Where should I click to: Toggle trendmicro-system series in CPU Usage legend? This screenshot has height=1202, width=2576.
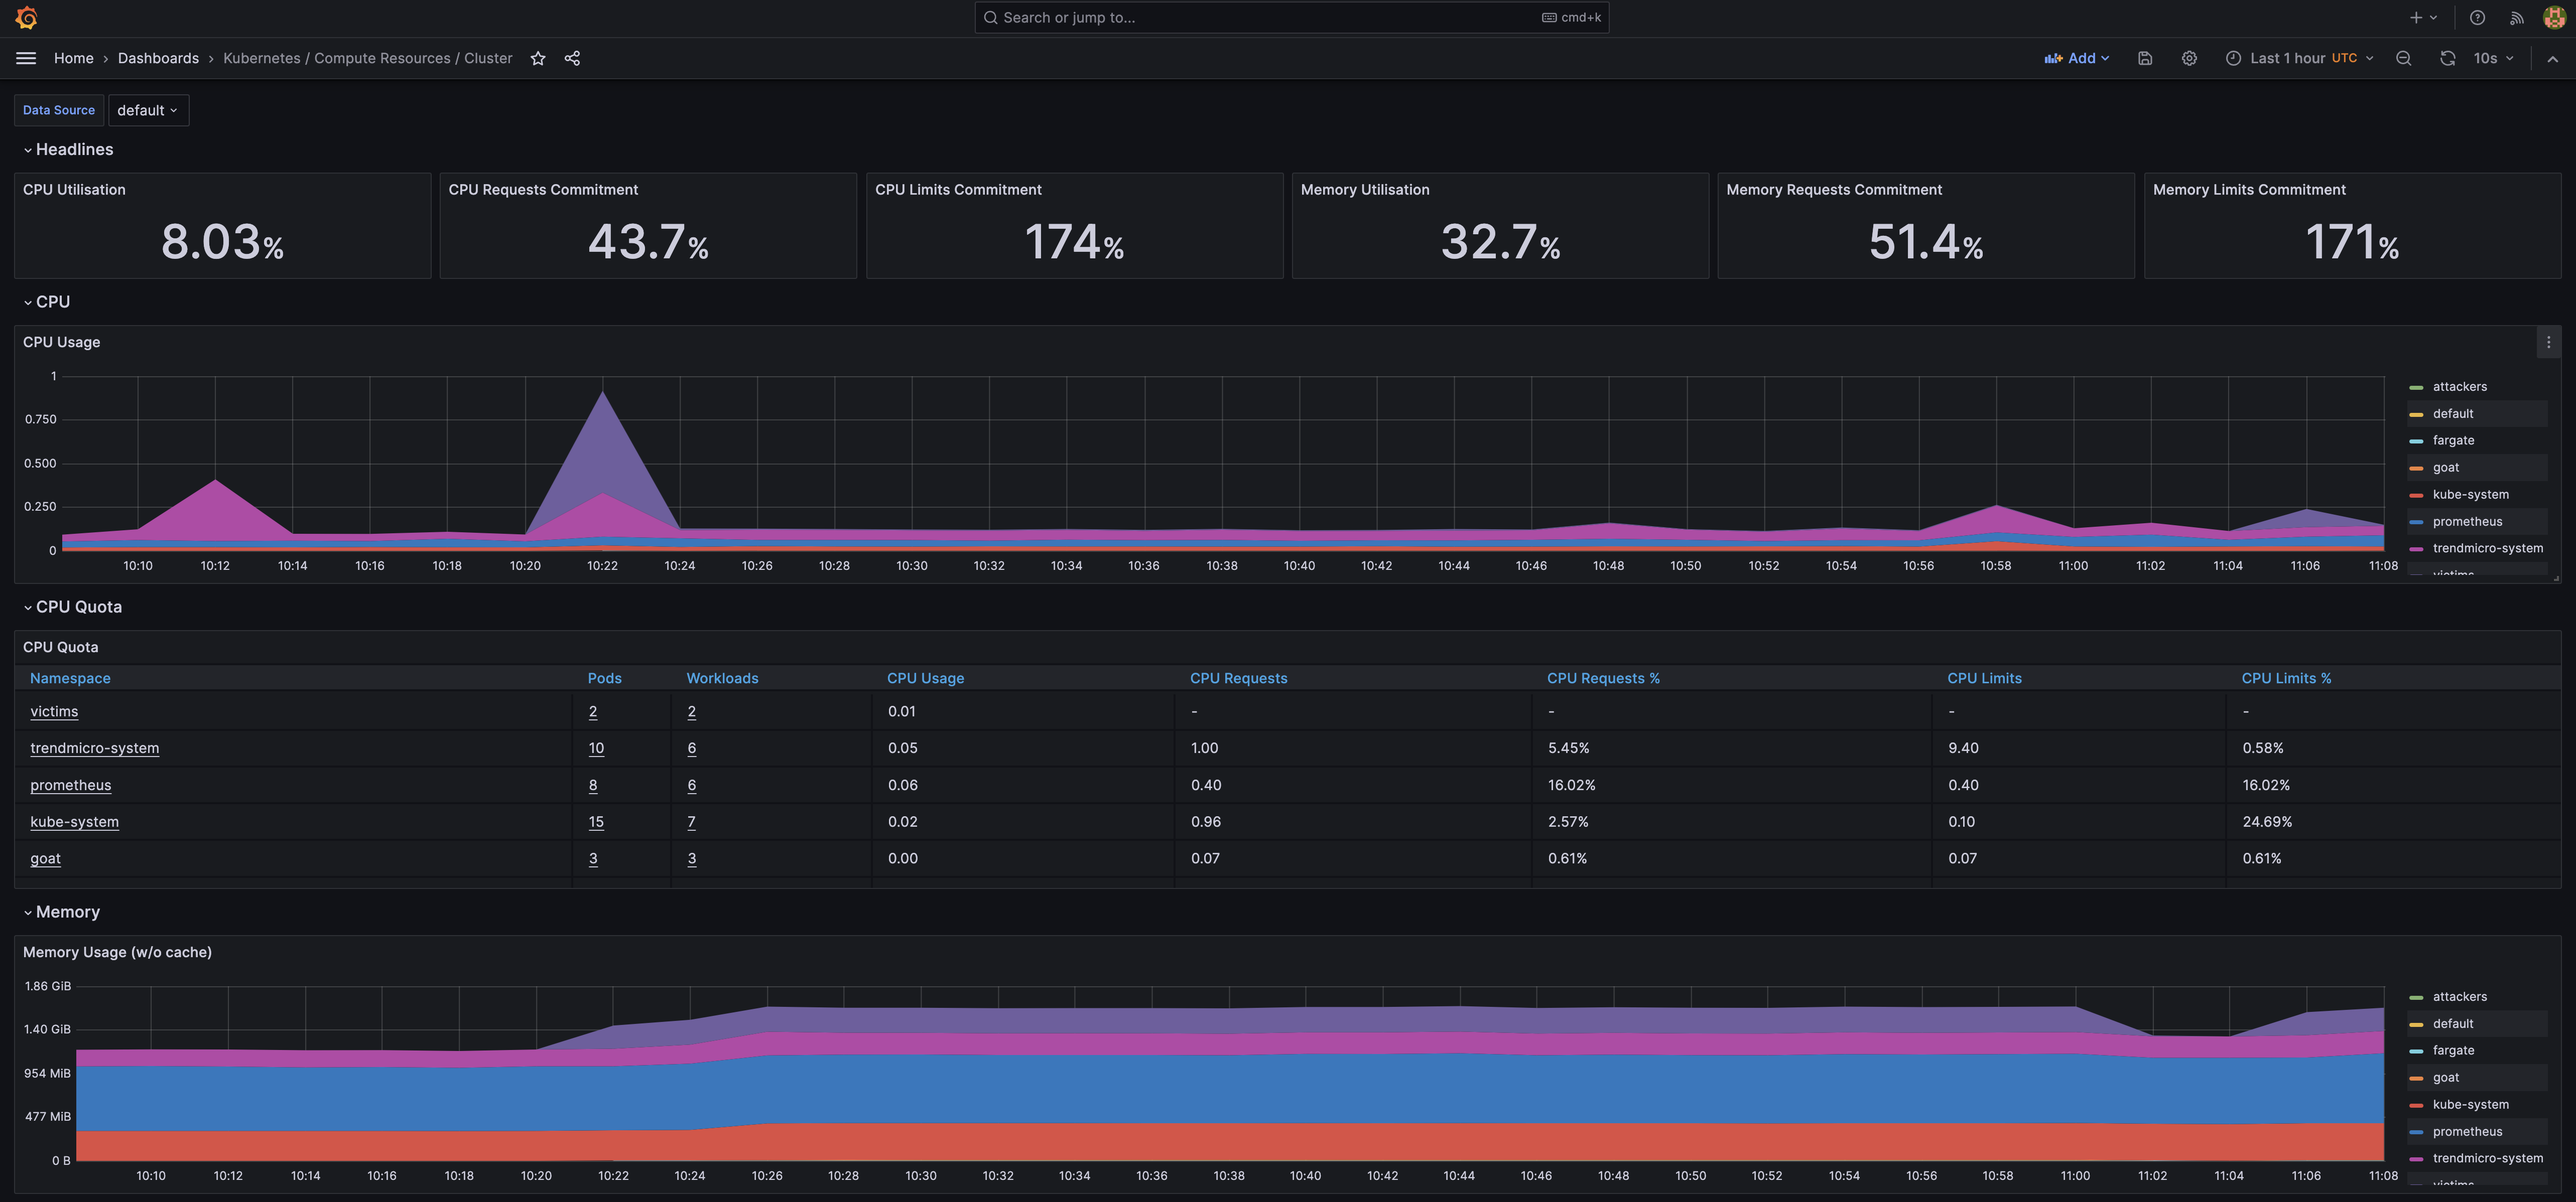coord(2487,548)
